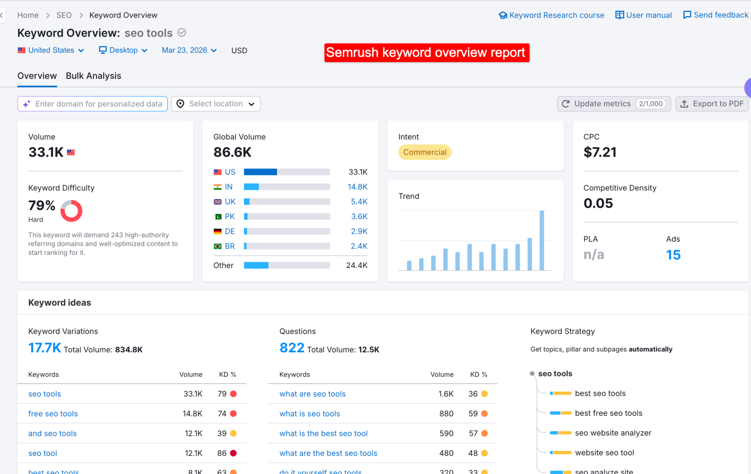Click the back chevron at top left
This screenshot has width=751, height=474.
(x=2, y=15)
